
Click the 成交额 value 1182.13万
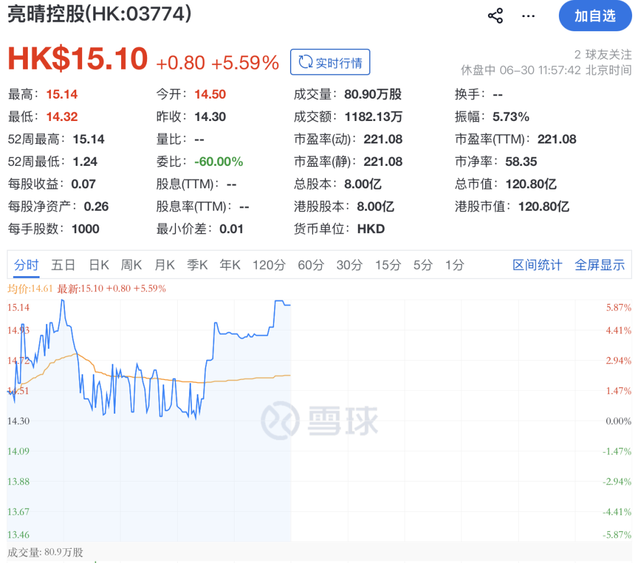[x=373, y=117]
